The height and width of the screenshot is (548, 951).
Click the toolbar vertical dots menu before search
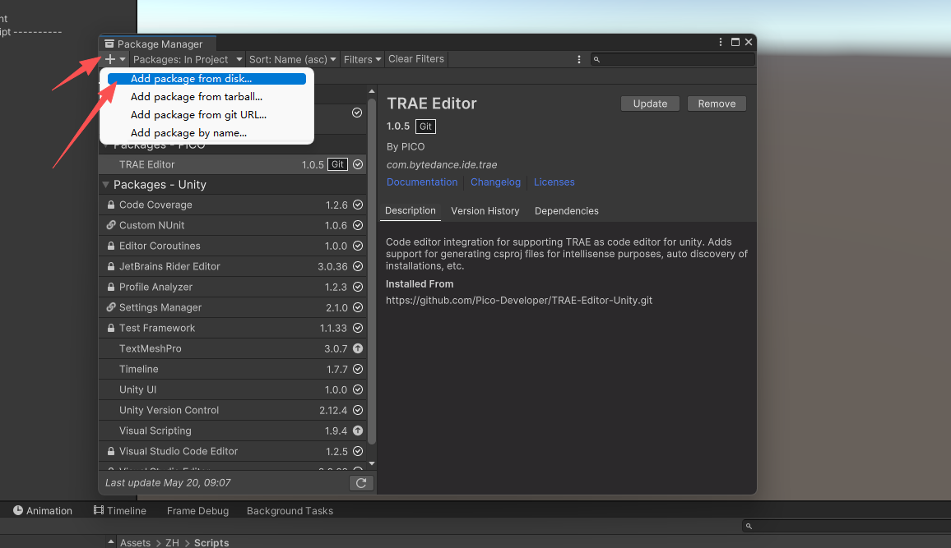tap(578, 59)
